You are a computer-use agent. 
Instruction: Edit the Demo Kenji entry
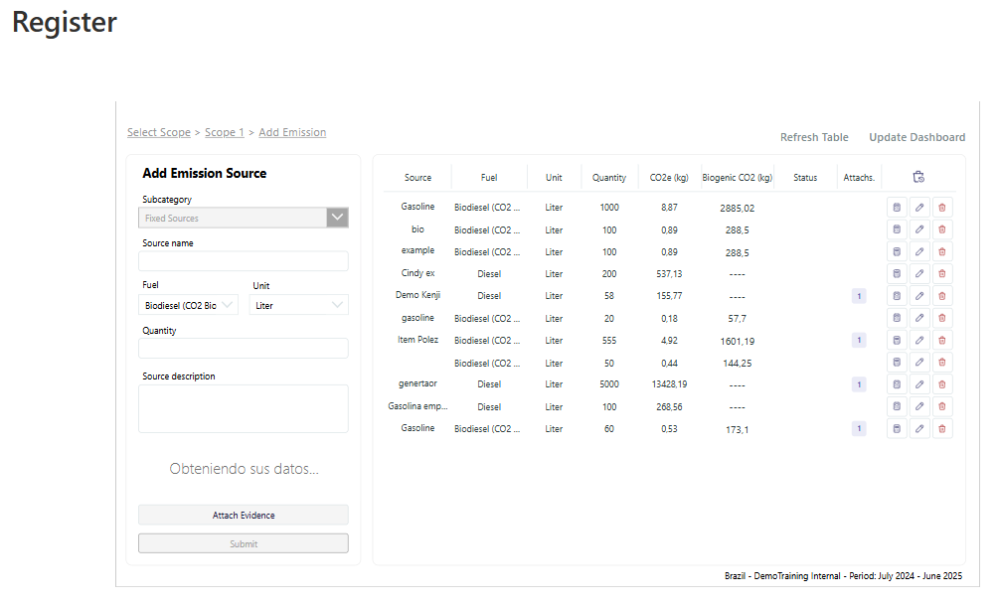[x=919, y=296]
